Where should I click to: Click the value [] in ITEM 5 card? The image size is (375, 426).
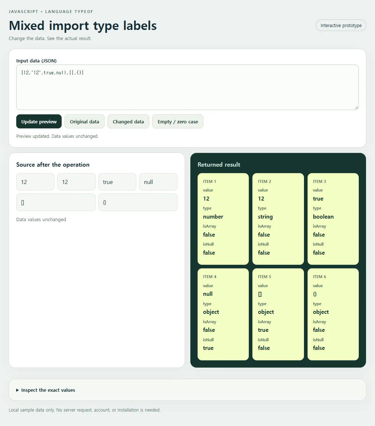coord(260,294)
